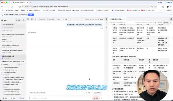Switch the file view to Preview

[166, 23]
